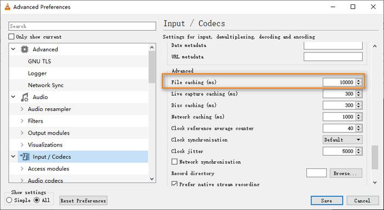Viewport: 384px width, 210px height.
Task: Expand the Output modules node
Action: [x=22, y=133]
